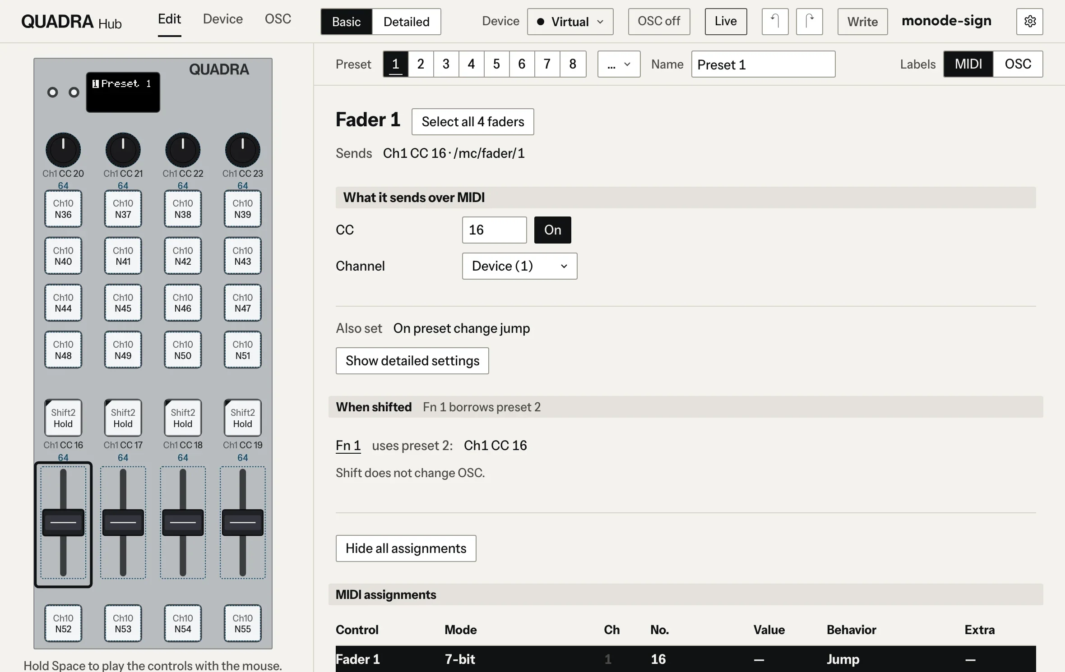Select the Ch1 CC 22 knob
This screenshot has height=672, width=1065.
[x=183, y=150]
